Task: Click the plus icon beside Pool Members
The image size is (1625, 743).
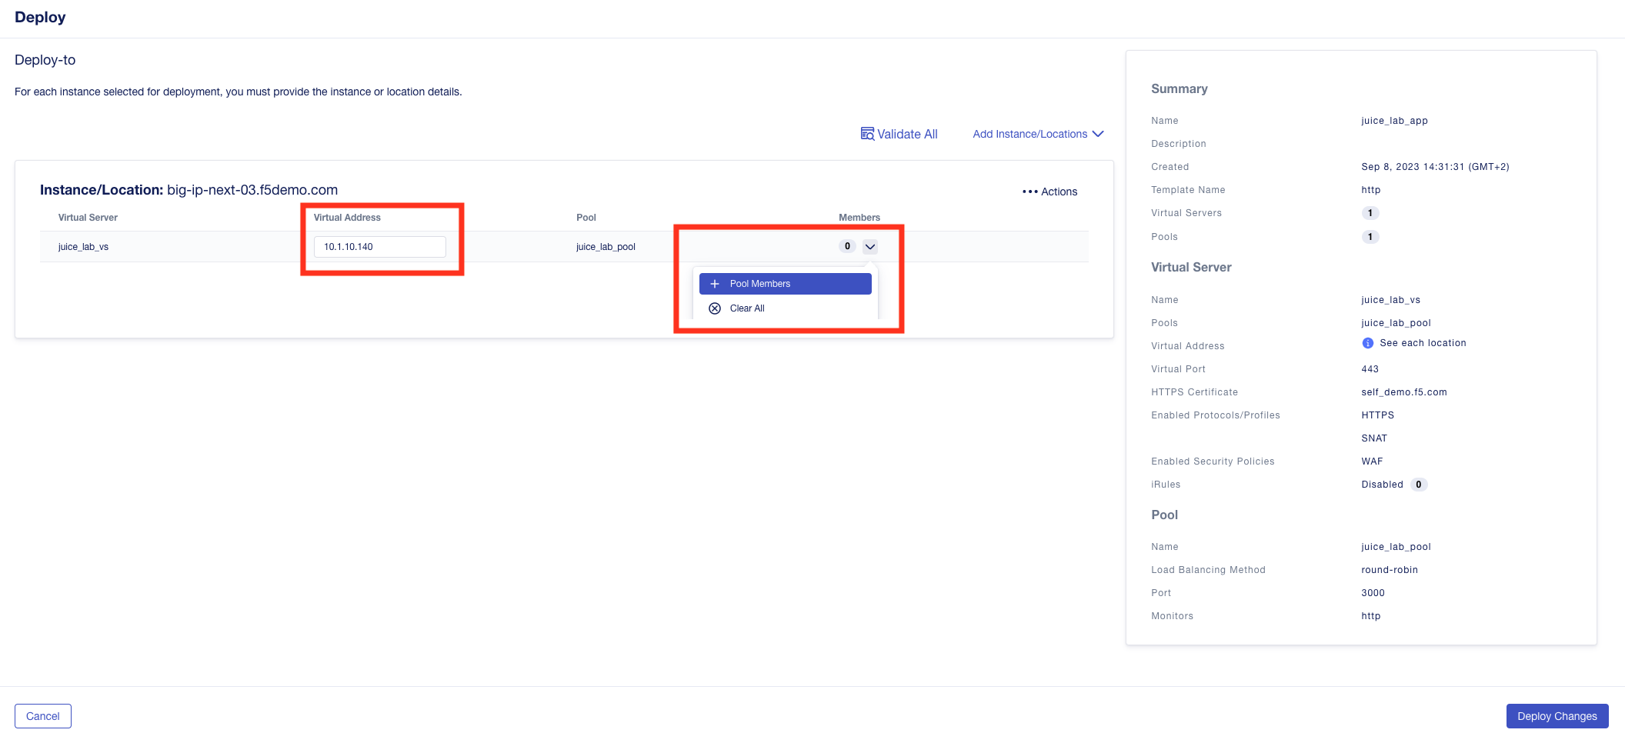Action: point(715,284)
